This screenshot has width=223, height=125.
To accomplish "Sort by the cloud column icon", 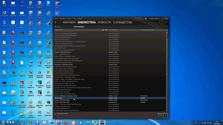I will [106, 30].
